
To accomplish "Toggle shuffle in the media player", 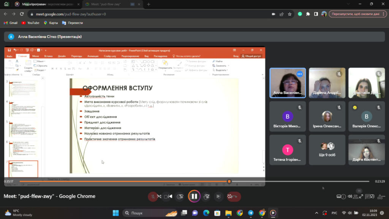I will click(x=159, y=197).
